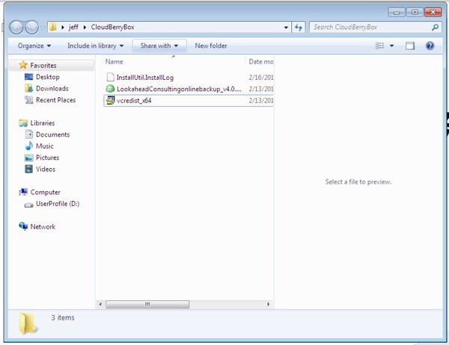Click the Documents library icon
449x345 pixels.
pyautogui.click(x=29, y=134)
